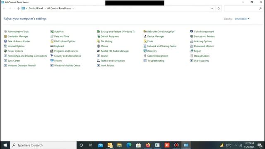Show hidden system tray icons
Image resolution: width=265 pixels, height=149 pixels.
click(236, 145)
